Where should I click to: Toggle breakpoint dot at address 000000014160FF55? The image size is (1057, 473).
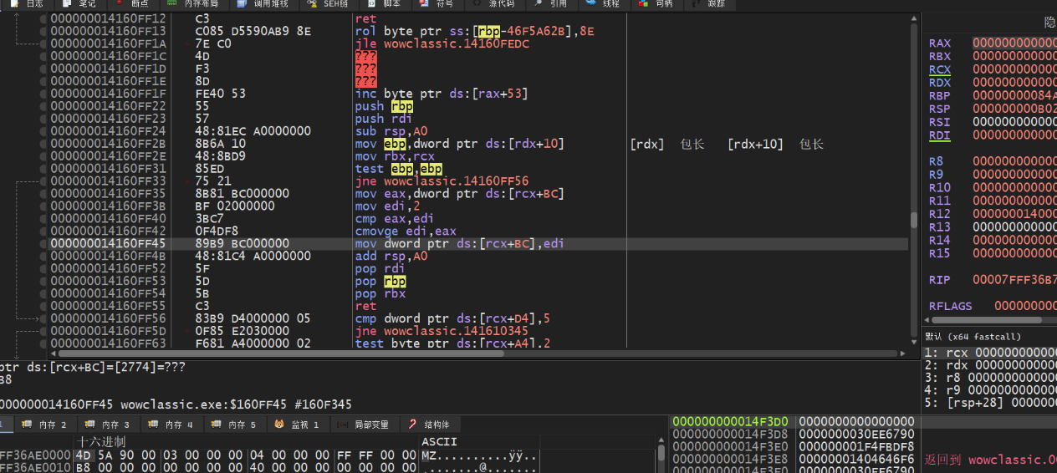43,307
